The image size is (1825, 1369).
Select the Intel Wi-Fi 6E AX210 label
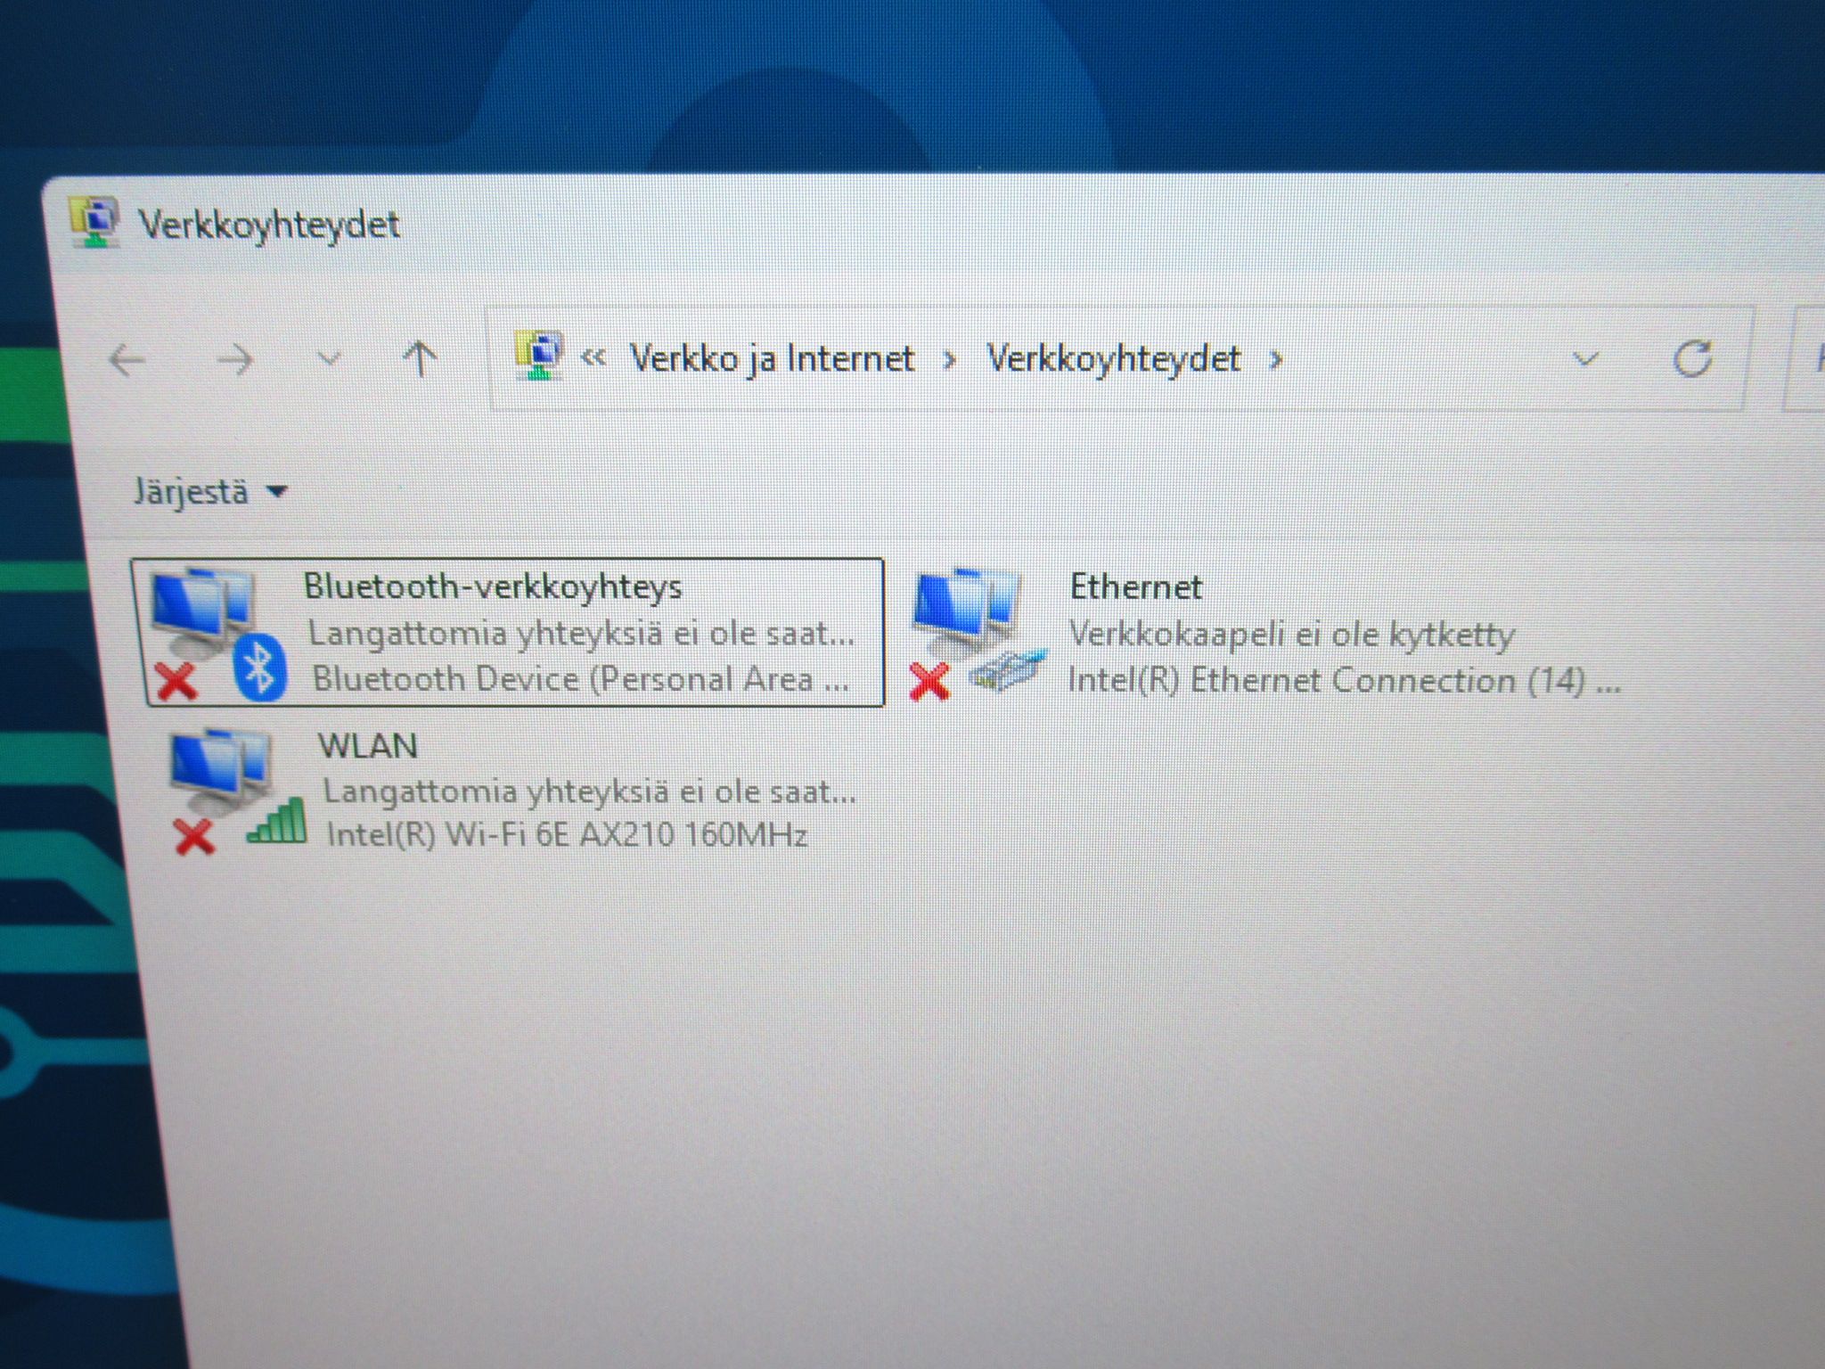point(567,835)
